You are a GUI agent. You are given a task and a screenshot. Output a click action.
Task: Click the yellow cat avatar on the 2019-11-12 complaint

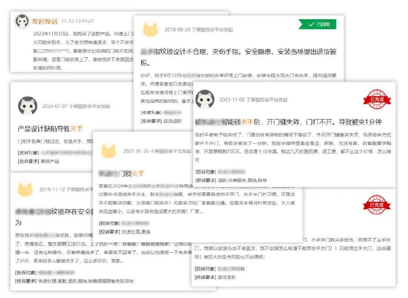pos(25,189)
